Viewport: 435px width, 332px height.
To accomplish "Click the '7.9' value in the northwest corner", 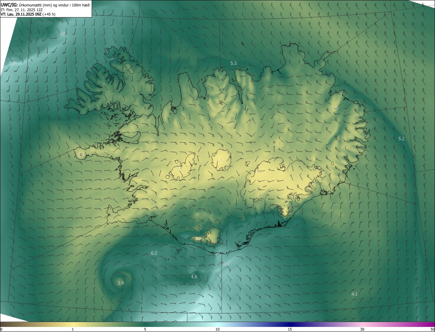I will [62, 34].
